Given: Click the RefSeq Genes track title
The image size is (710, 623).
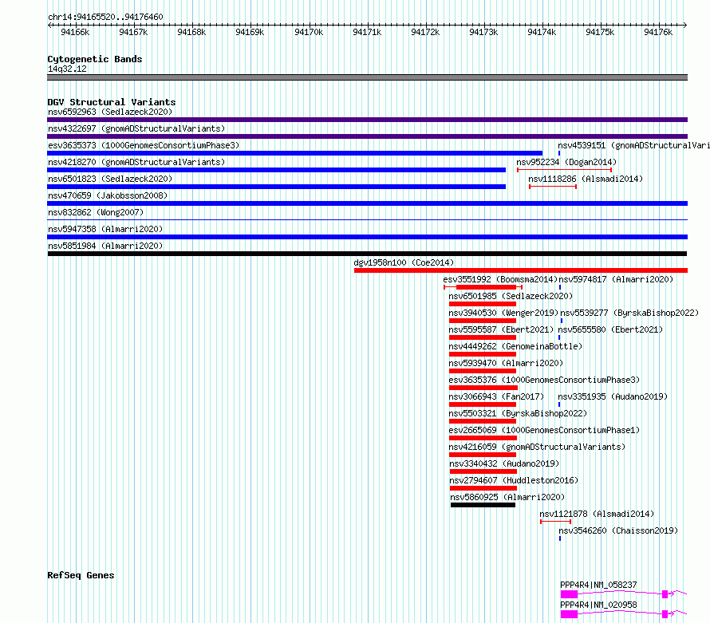Looking at the screenshot, I should (x=81, y=575).
